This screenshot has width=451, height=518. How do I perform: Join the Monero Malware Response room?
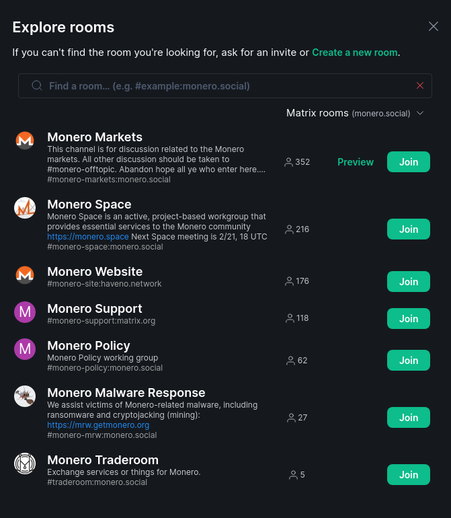[x=409, y=417]
